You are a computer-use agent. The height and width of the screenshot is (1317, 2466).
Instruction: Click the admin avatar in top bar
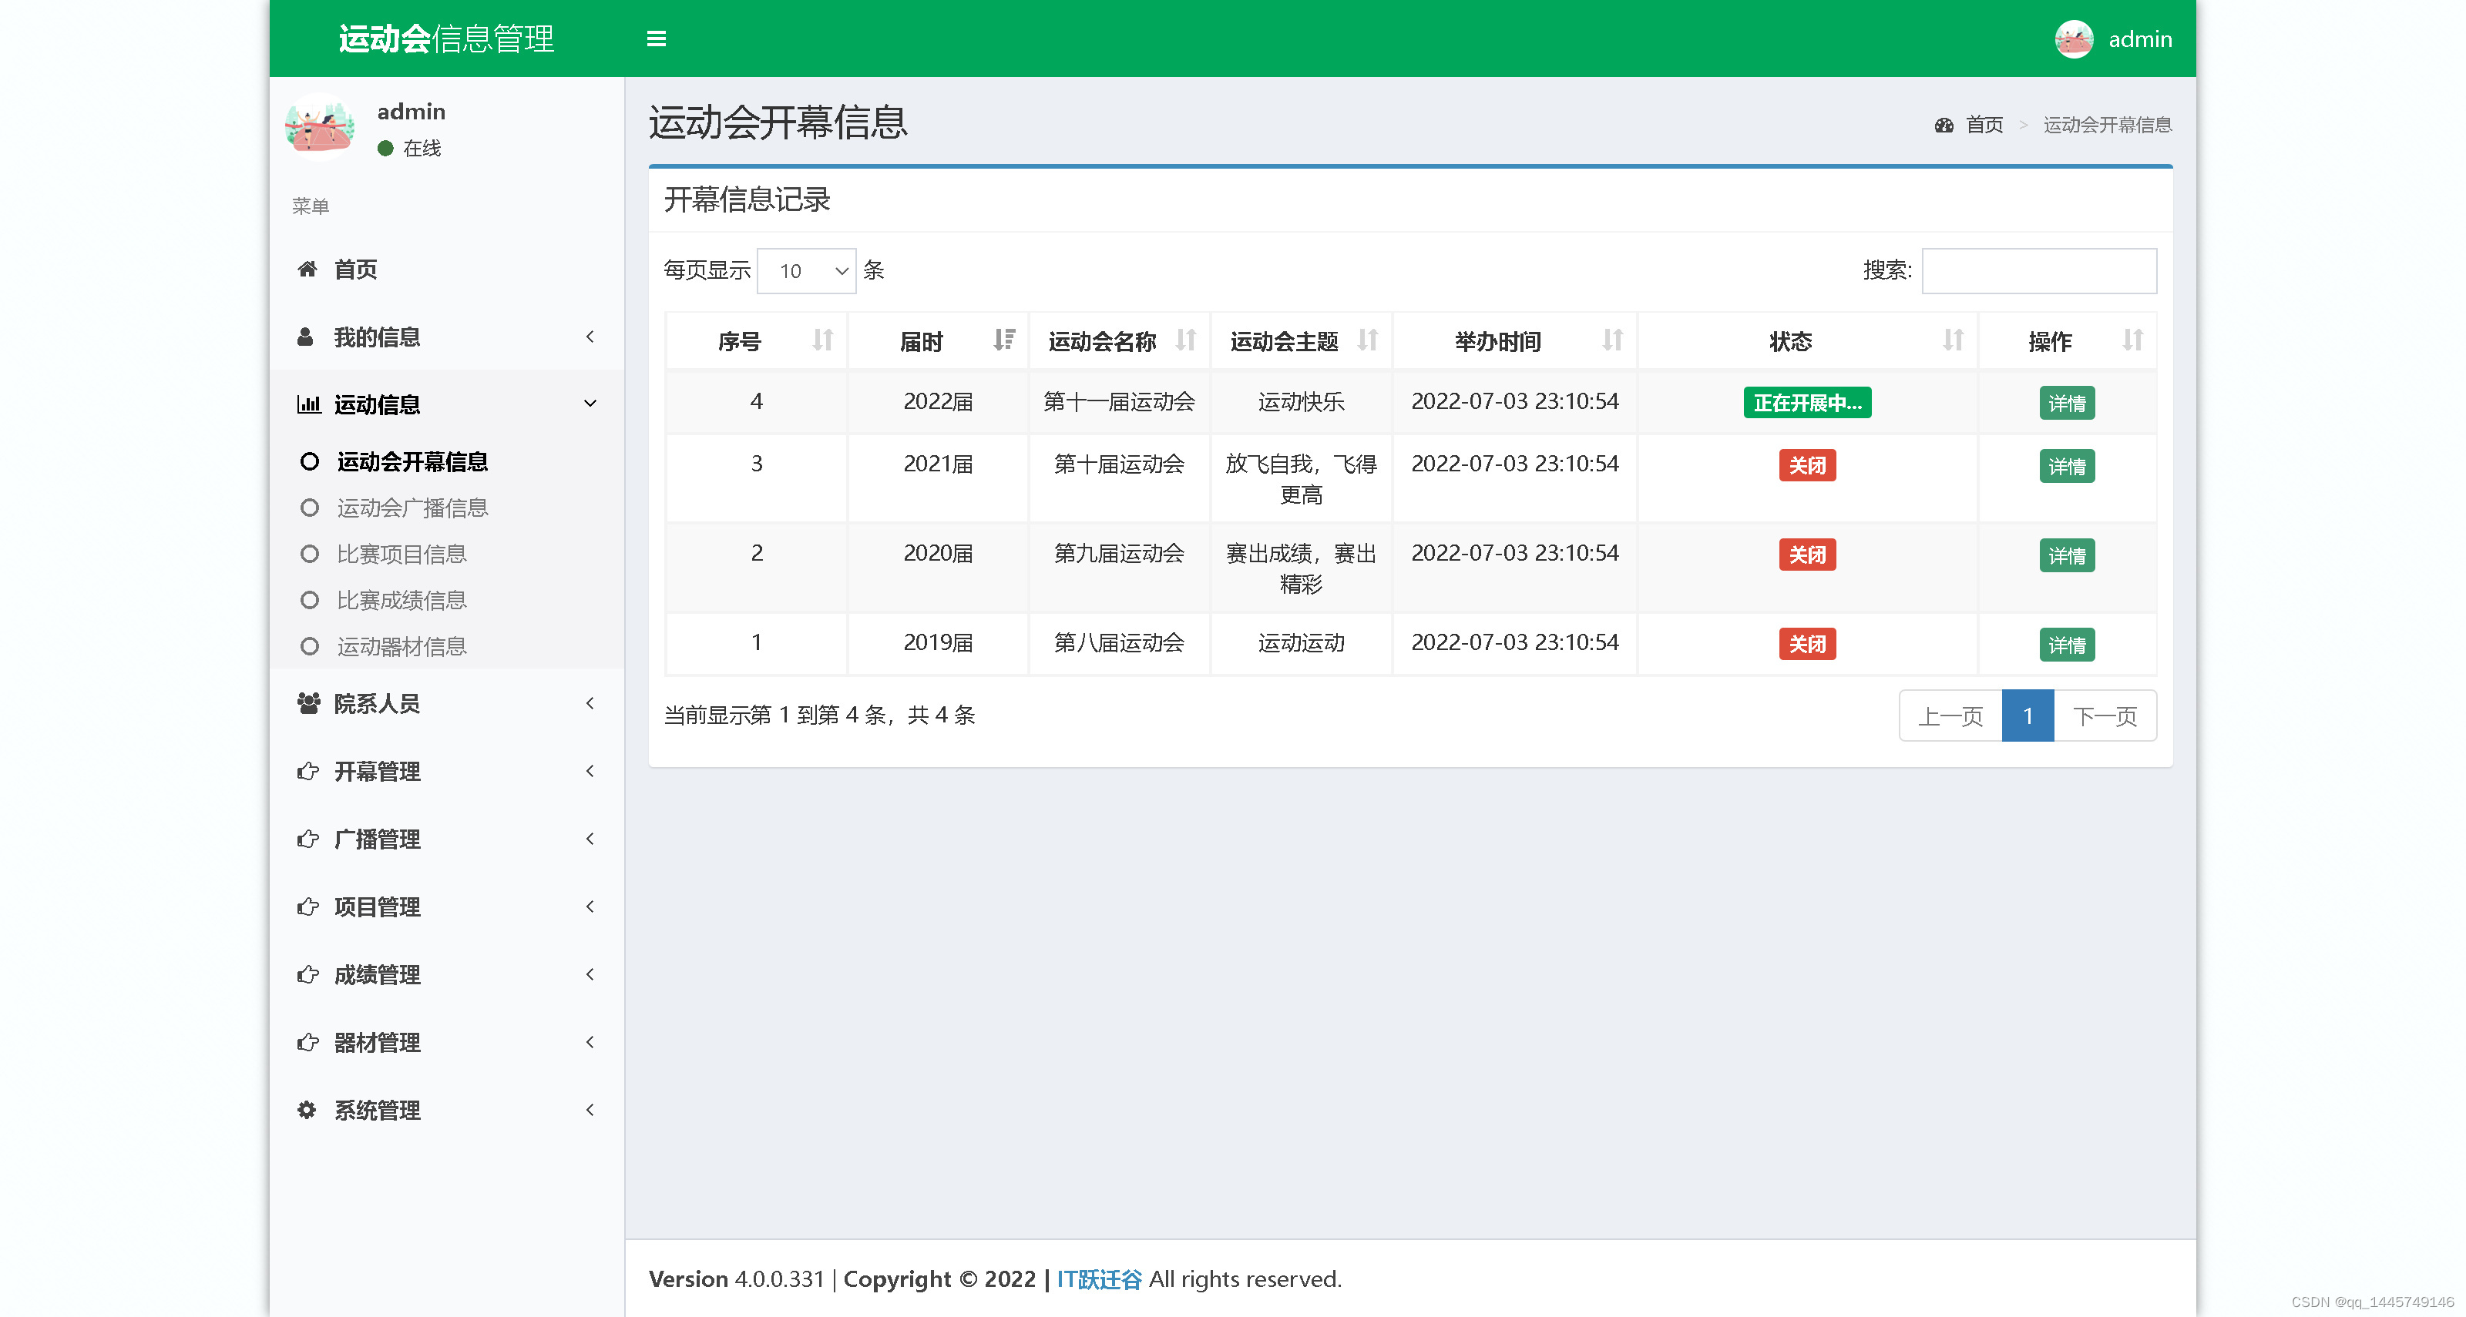pyautogui.click(x=2074, y=39)
